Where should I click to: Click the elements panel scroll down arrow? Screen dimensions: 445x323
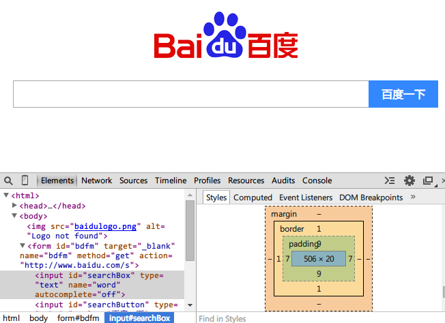[190, 305]
